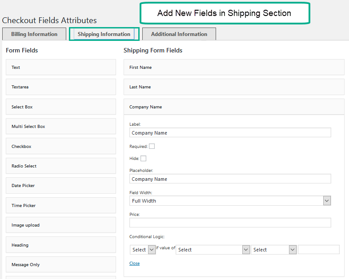349x279 pixels.
Task: Open the Shipping Information tab
Action: (104, 34)
